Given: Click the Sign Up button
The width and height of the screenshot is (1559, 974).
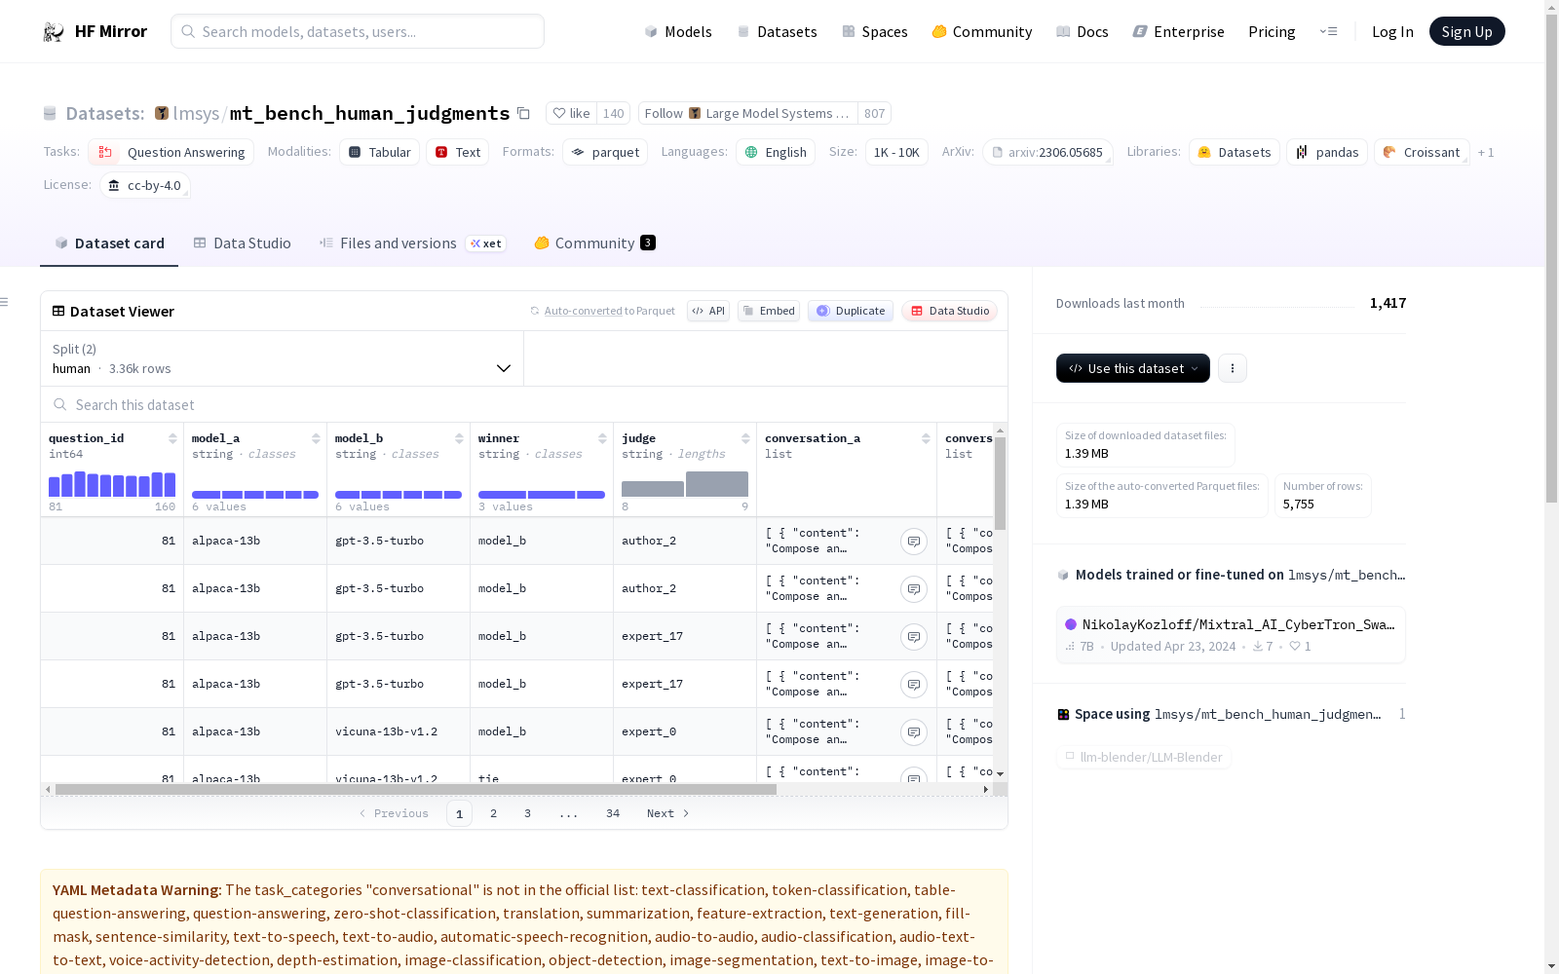Looking at the screenshot, I should 1465,31.
